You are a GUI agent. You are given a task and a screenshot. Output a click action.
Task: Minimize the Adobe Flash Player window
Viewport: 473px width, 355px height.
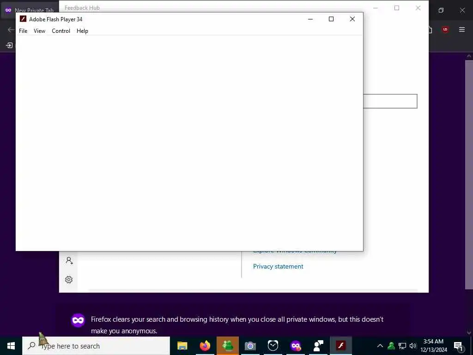[310, 19]
